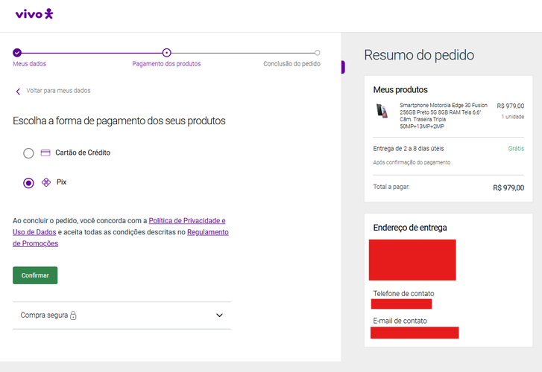542x372 pixels.
Task: Select the Cartão de Crédito radio button
Action: click(x=28, y=153)
